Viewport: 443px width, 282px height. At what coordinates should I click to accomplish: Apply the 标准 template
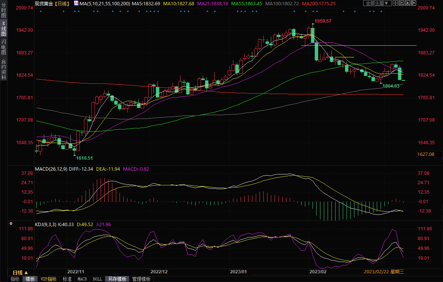point(67,279)
